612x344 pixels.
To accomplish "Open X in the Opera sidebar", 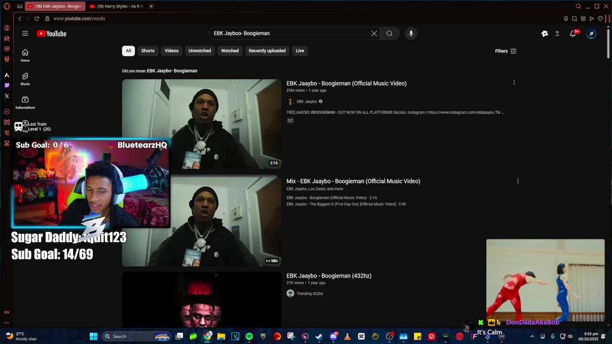I will [7, 96].
